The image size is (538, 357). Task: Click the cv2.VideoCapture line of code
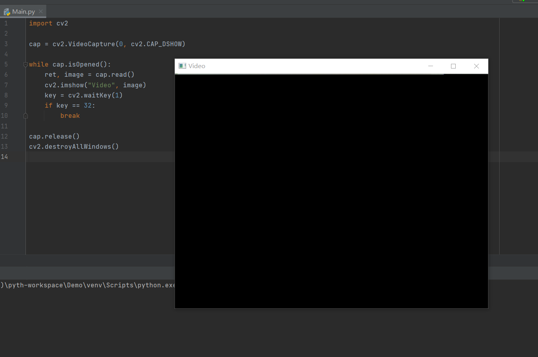(107, 44)
